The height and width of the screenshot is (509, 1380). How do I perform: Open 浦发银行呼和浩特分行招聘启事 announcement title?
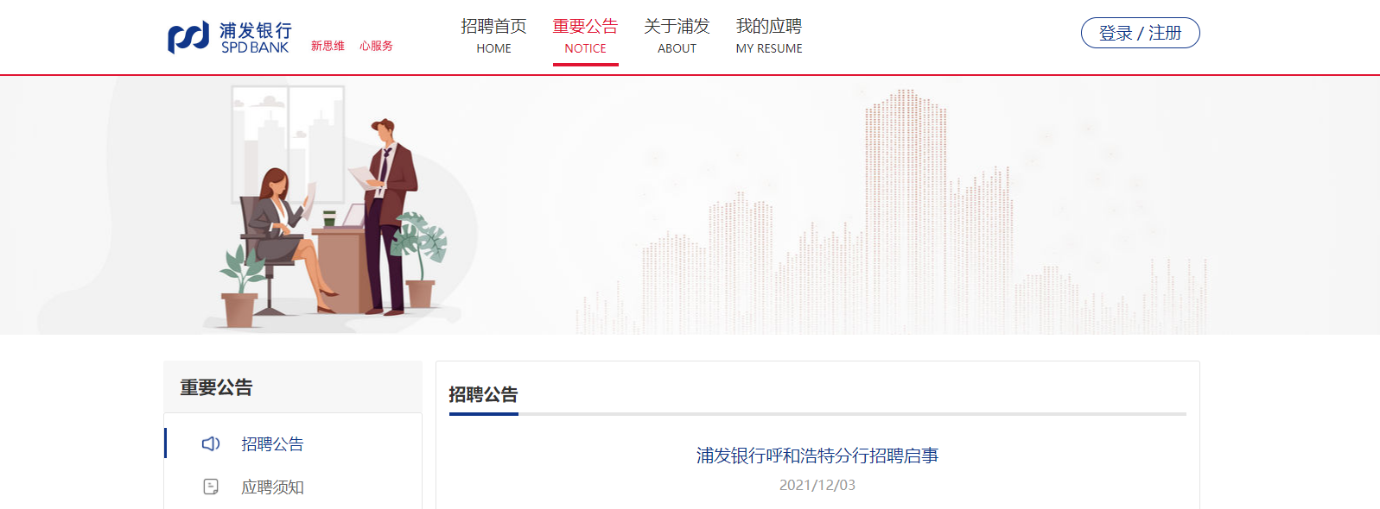pos(817,456)
